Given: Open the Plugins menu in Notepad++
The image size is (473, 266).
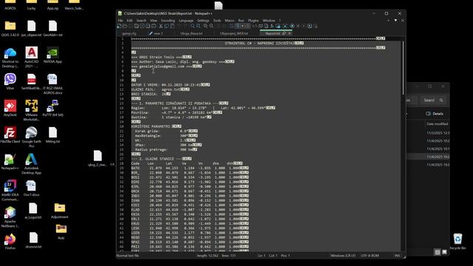Looking at the screenshot, I should pos(253,21).
